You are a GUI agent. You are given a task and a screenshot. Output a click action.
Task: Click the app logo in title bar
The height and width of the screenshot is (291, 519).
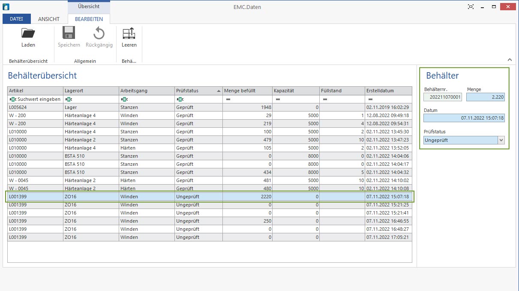[6, 7]
